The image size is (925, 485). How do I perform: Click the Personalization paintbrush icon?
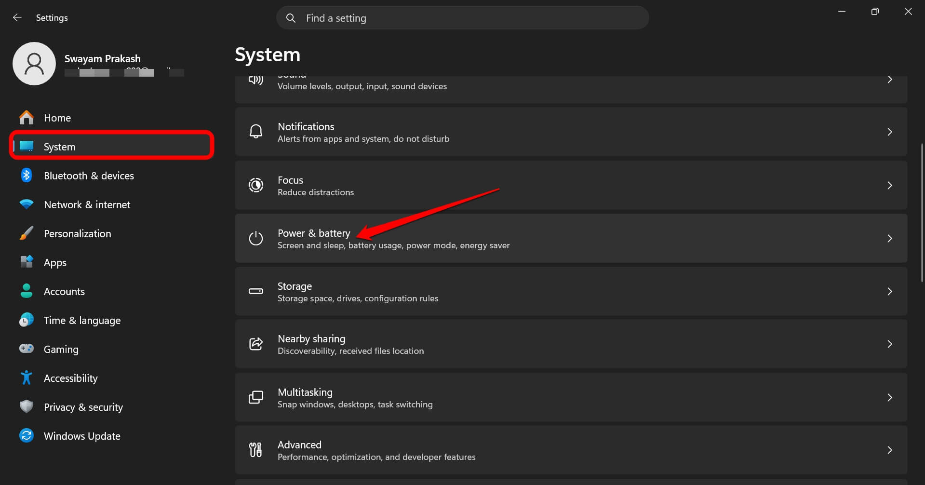pyautogui.click(x=27, y=233)
